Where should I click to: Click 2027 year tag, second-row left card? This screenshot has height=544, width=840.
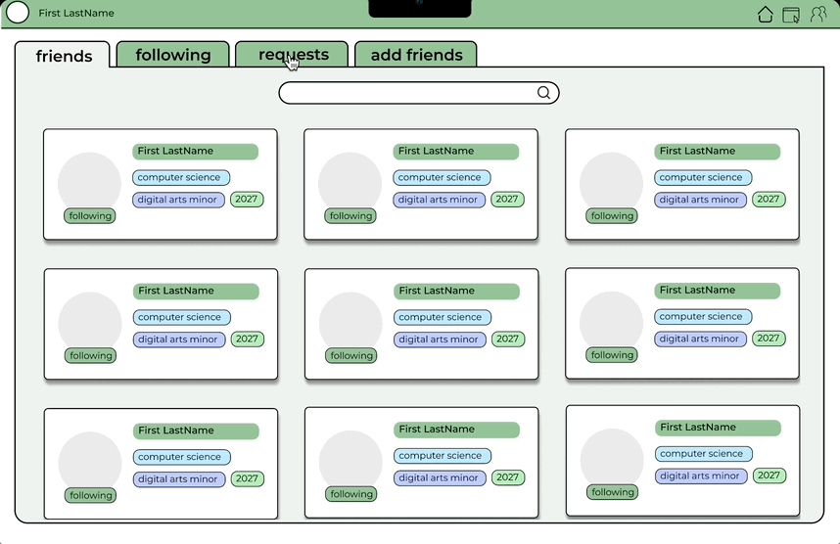(x=247, y=339)
